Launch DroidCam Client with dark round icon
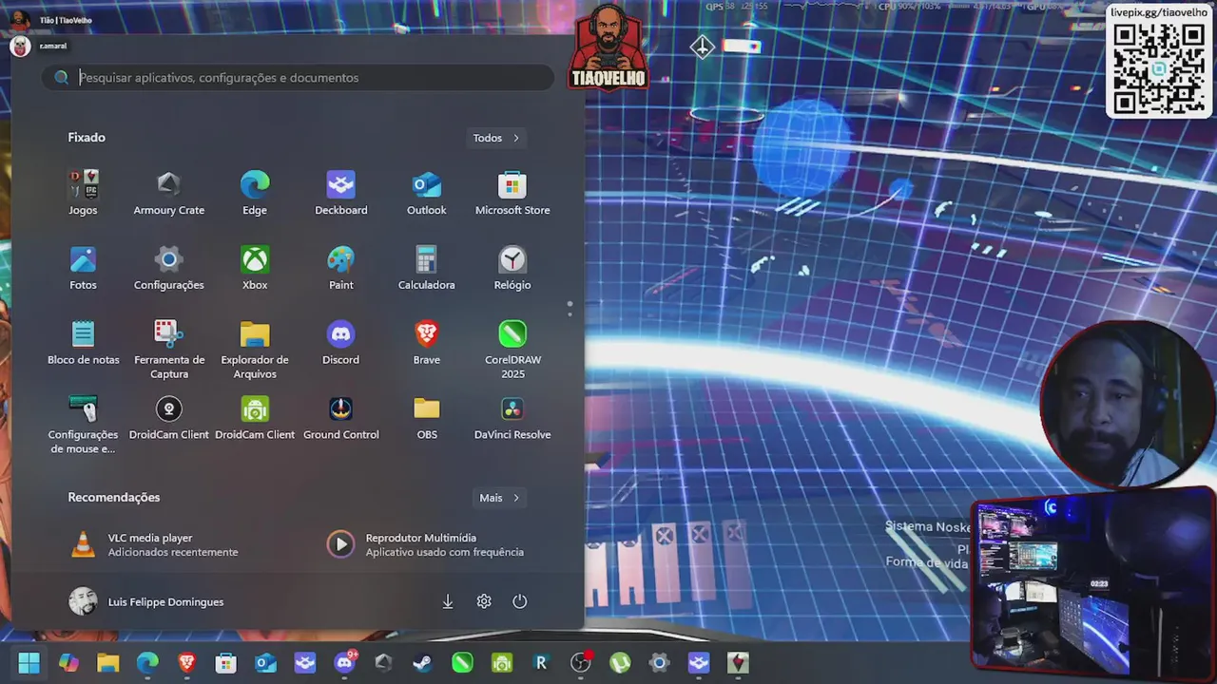The height and width of the screenshot is (684, 1217). (x=169, y=418)
